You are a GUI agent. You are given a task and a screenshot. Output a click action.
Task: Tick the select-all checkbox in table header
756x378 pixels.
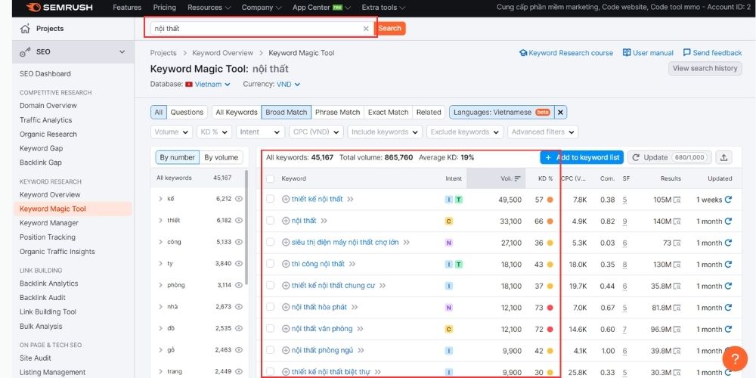[271, 179]
